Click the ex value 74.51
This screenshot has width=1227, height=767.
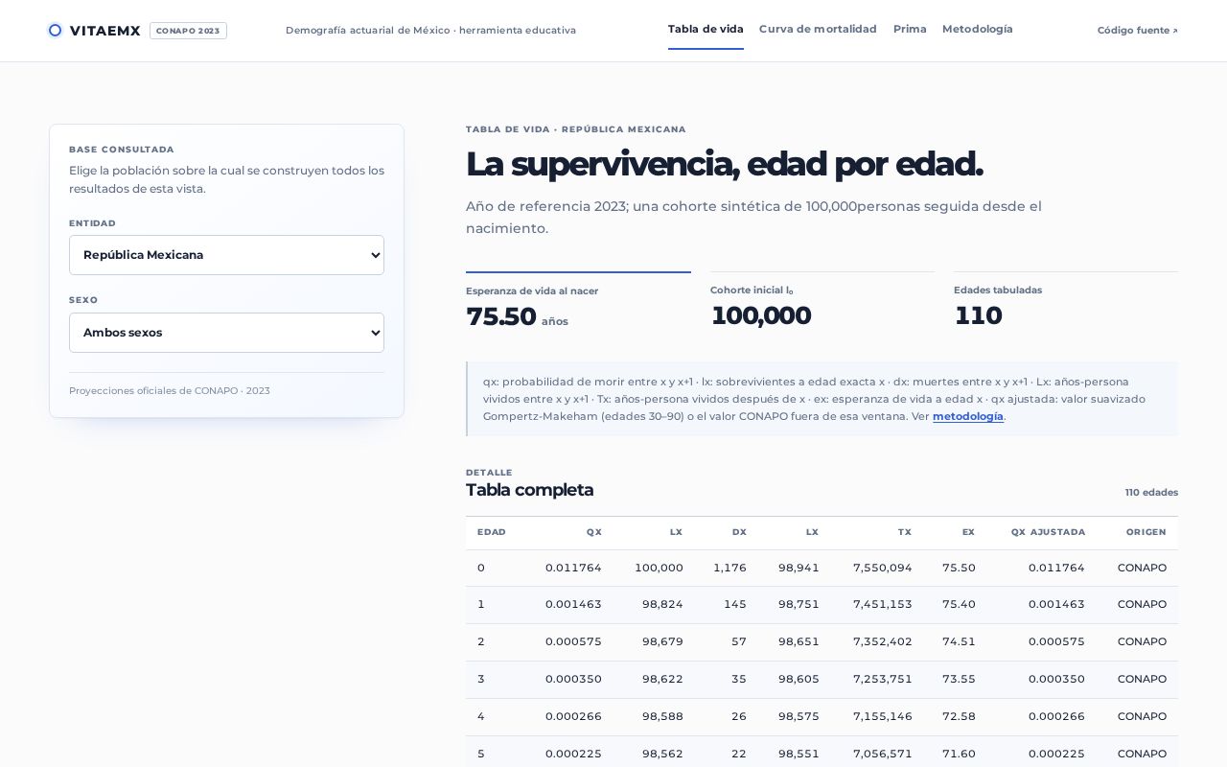(959, 641)
